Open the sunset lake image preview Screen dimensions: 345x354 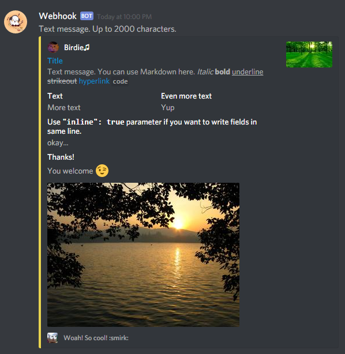143,255
